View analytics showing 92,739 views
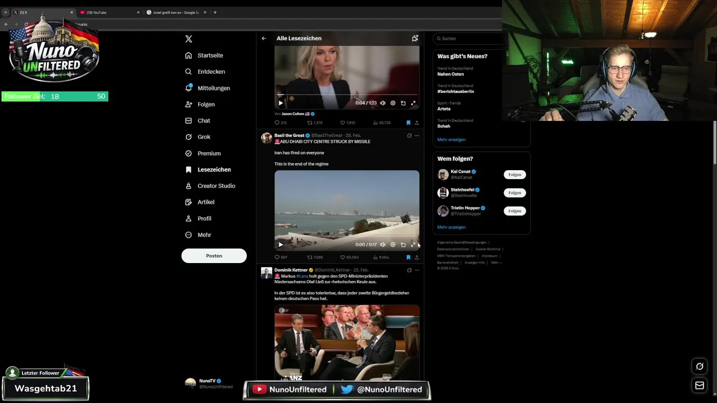Screen dimensions: 717x403 382,123
